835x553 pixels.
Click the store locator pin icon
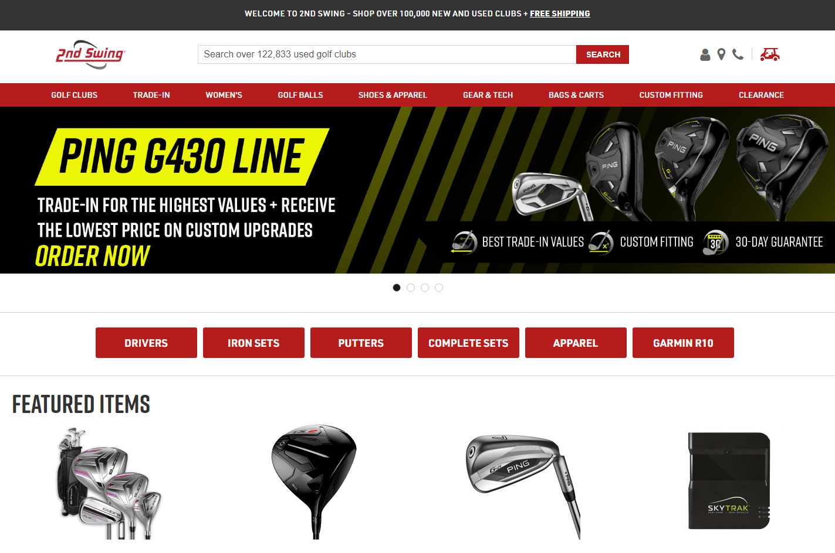pos(721,54)
